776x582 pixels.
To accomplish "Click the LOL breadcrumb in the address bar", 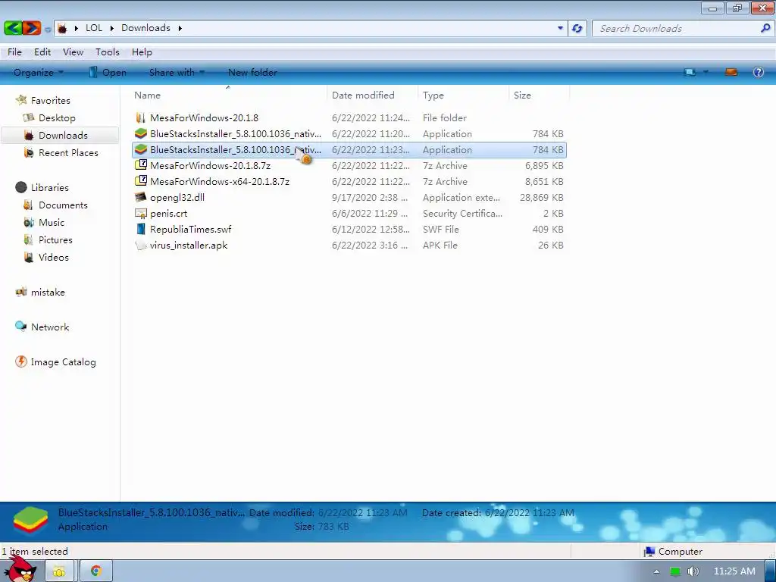I will pos(94,28).
